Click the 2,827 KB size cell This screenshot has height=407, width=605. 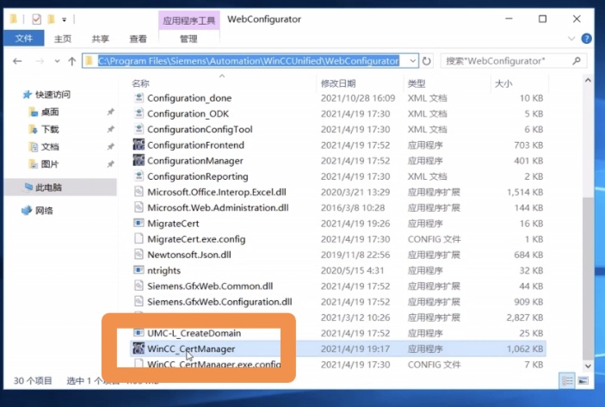525,318
